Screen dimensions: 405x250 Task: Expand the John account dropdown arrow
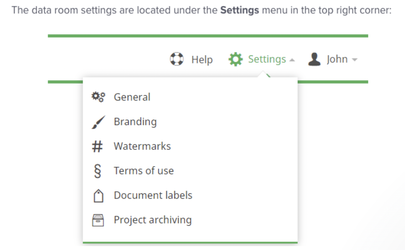point(354,60)
